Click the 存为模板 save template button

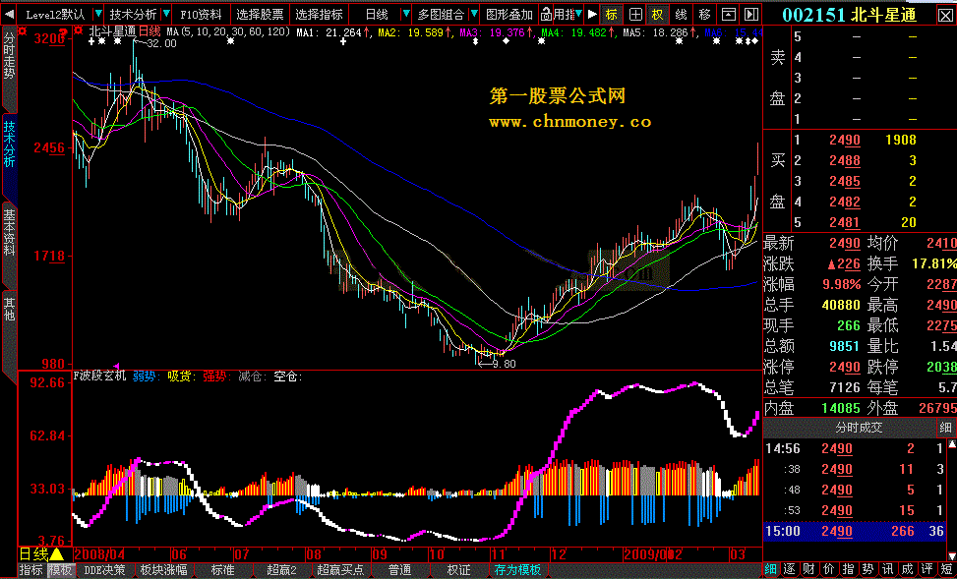point(517,570)
